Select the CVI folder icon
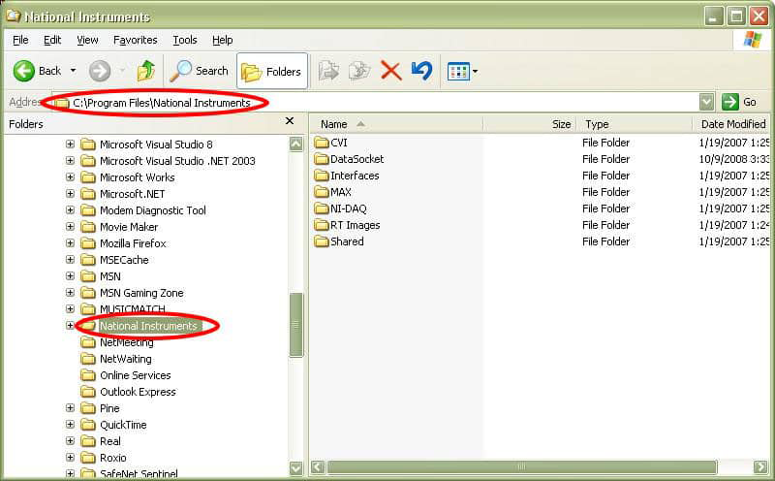The width and height of the screenshot is (775, 481). click(322, 143)
